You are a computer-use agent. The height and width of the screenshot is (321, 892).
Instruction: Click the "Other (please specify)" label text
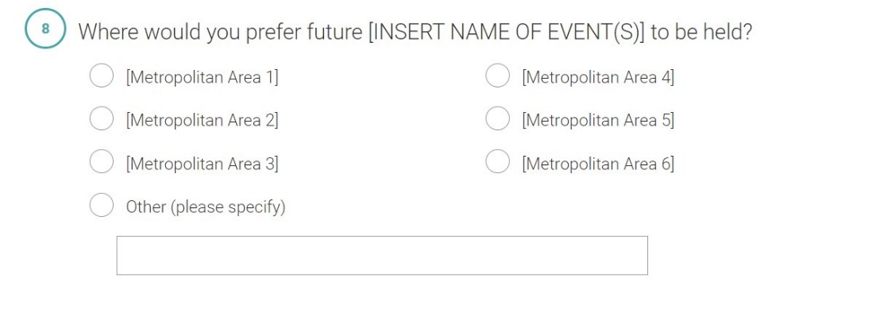coord(206,207)
